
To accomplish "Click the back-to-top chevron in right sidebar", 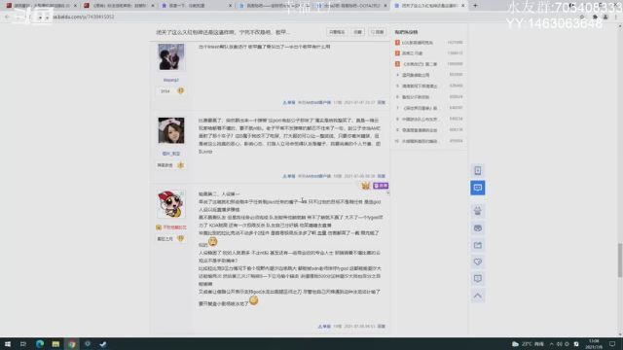I will [x=478, y=296].
